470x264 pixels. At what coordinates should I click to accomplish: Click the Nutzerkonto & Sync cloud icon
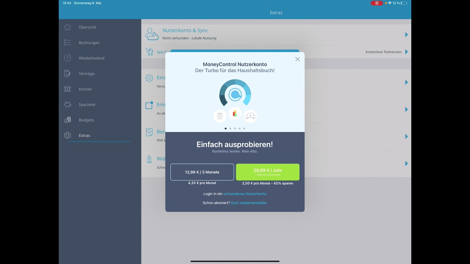point(152,34)
